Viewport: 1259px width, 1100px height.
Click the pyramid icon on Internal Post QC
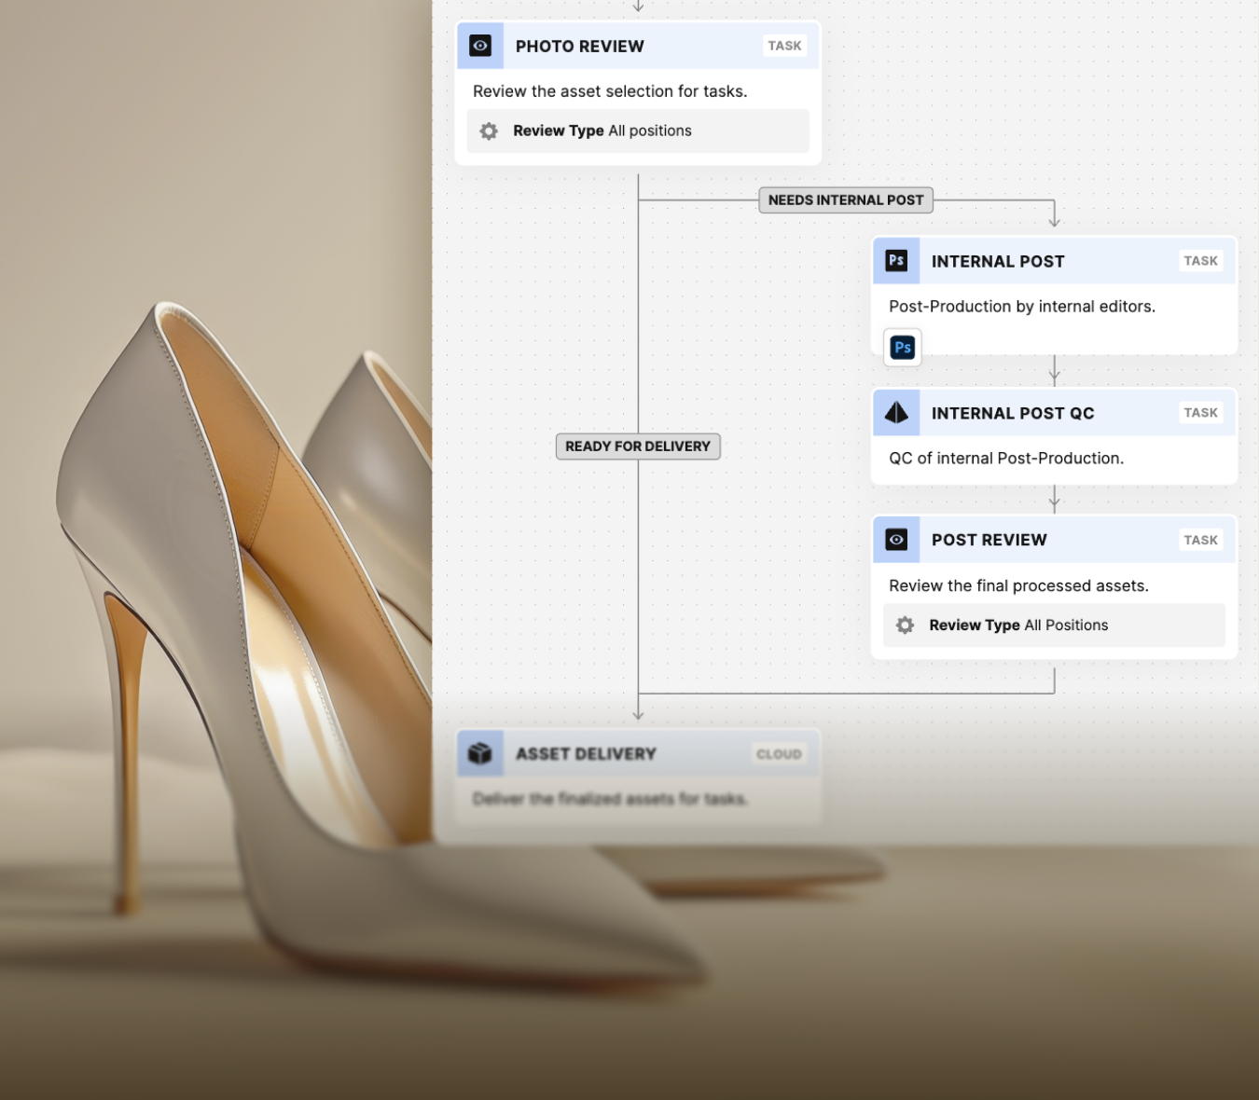(x=896, y=413)
